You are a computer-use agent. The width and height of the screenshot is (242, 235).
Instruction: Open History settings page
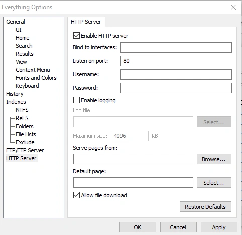click(15, 94)
